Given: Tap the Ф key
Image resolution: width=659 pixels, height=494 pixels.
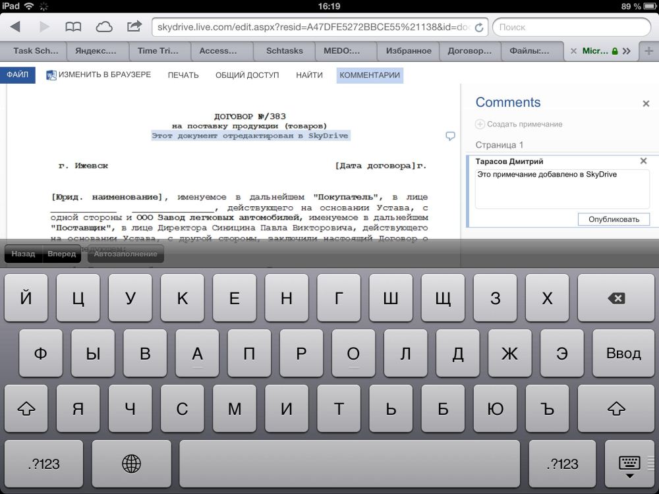Looking at the screenshot, I should 41,353.
